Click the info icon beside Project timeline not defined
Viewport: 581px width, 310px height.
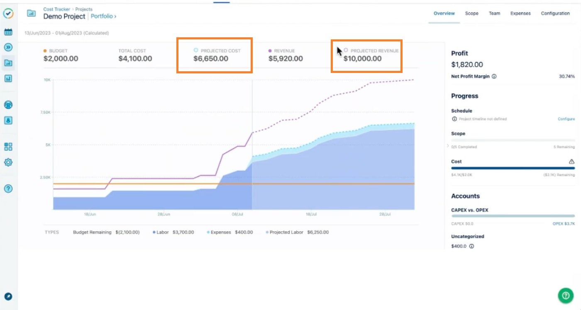tap(454, 119)
